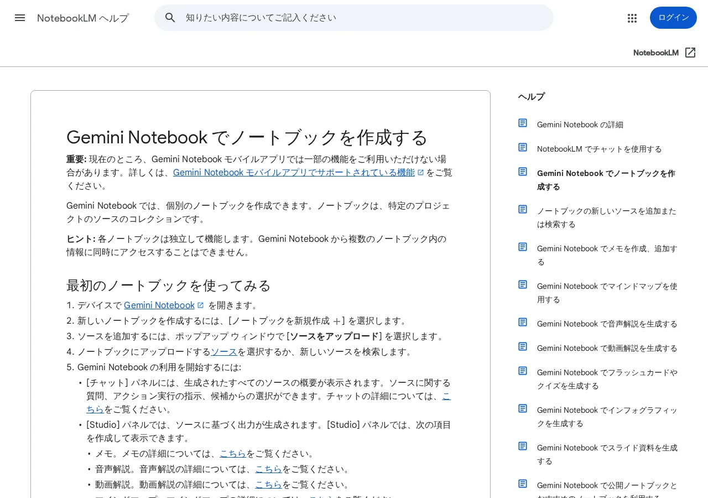Click article icon beside スライド資料を生成する
This screenshot has width=708, height=498.
(x=523, y=446)
